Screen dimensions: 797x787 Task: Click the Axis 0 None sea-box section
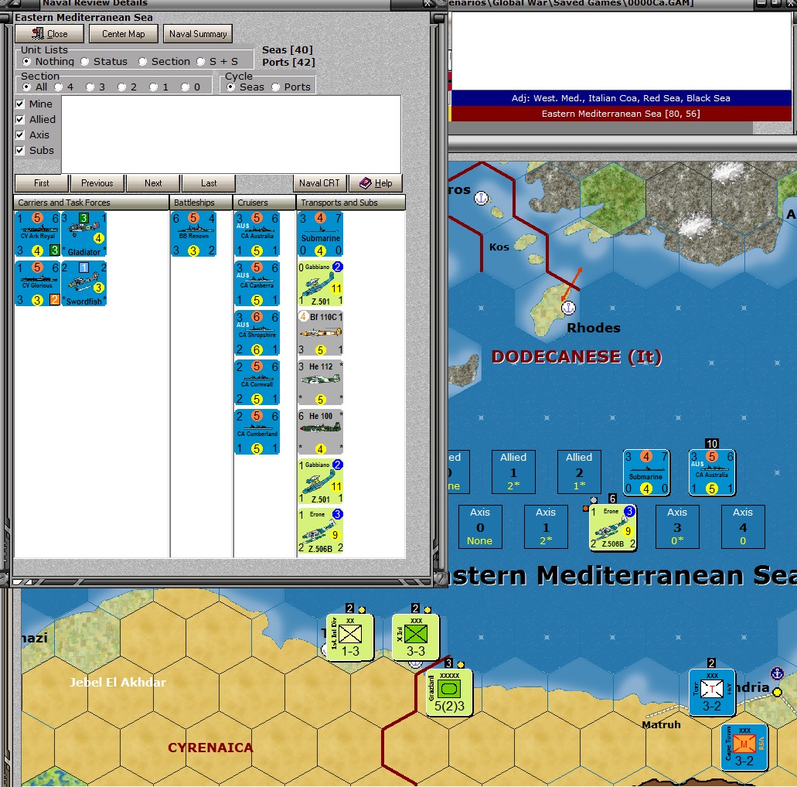tap(480, 526)
